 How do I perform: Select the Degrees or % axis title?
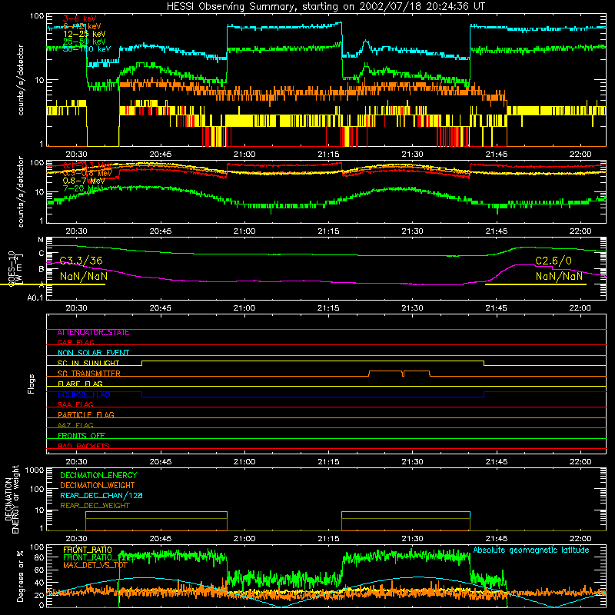[20, 576]
